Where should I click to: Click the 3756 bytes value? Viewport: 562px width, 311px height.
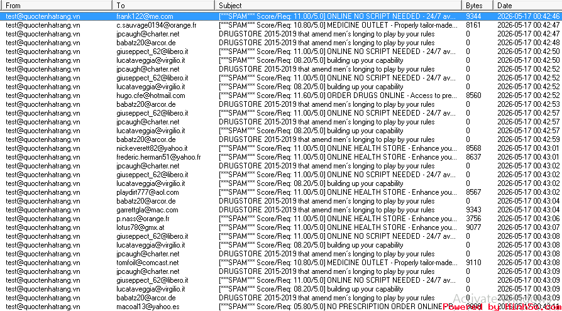coord(473,219)
